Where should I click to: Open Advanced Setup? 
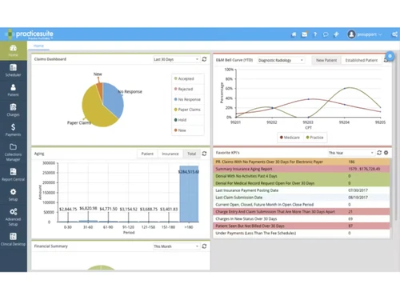tap(14, 217)
